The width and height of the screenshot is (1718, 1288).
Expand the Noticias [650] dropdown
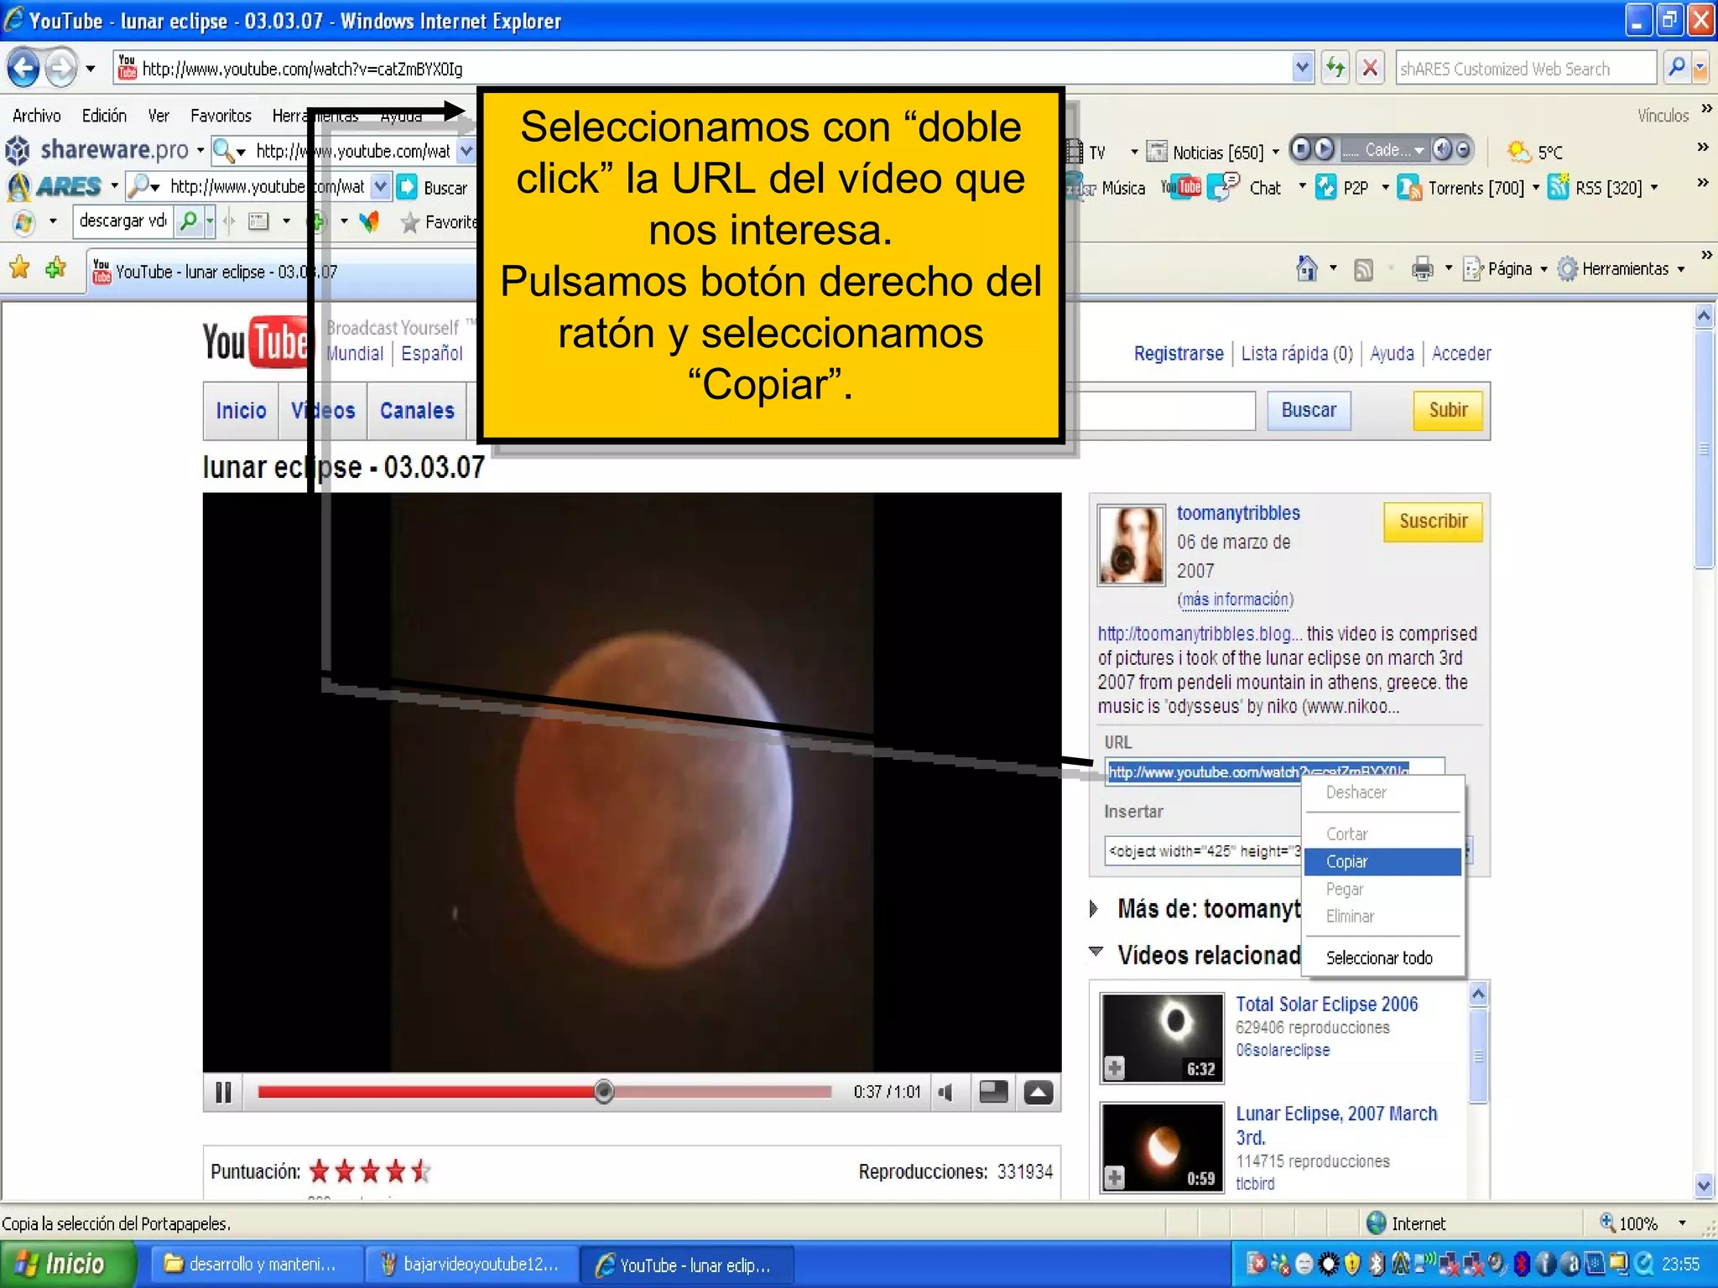pos(1275,152)
